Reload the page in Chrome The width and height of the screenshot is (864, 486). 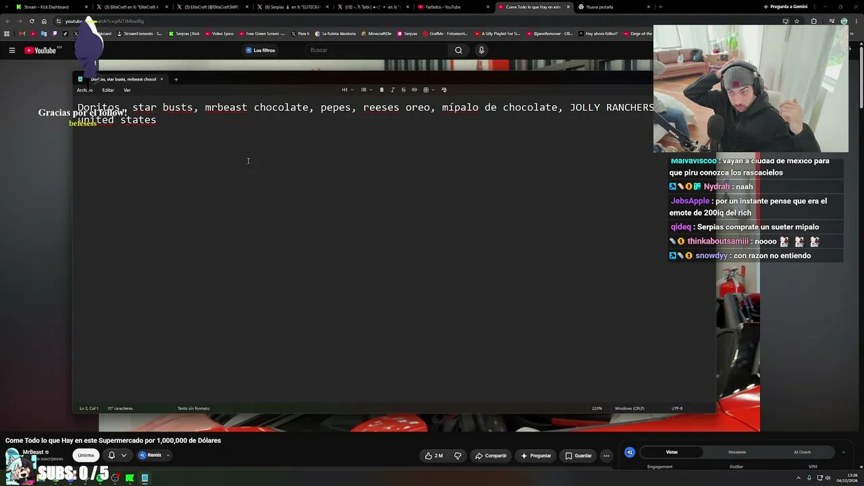tap(32, 21)
